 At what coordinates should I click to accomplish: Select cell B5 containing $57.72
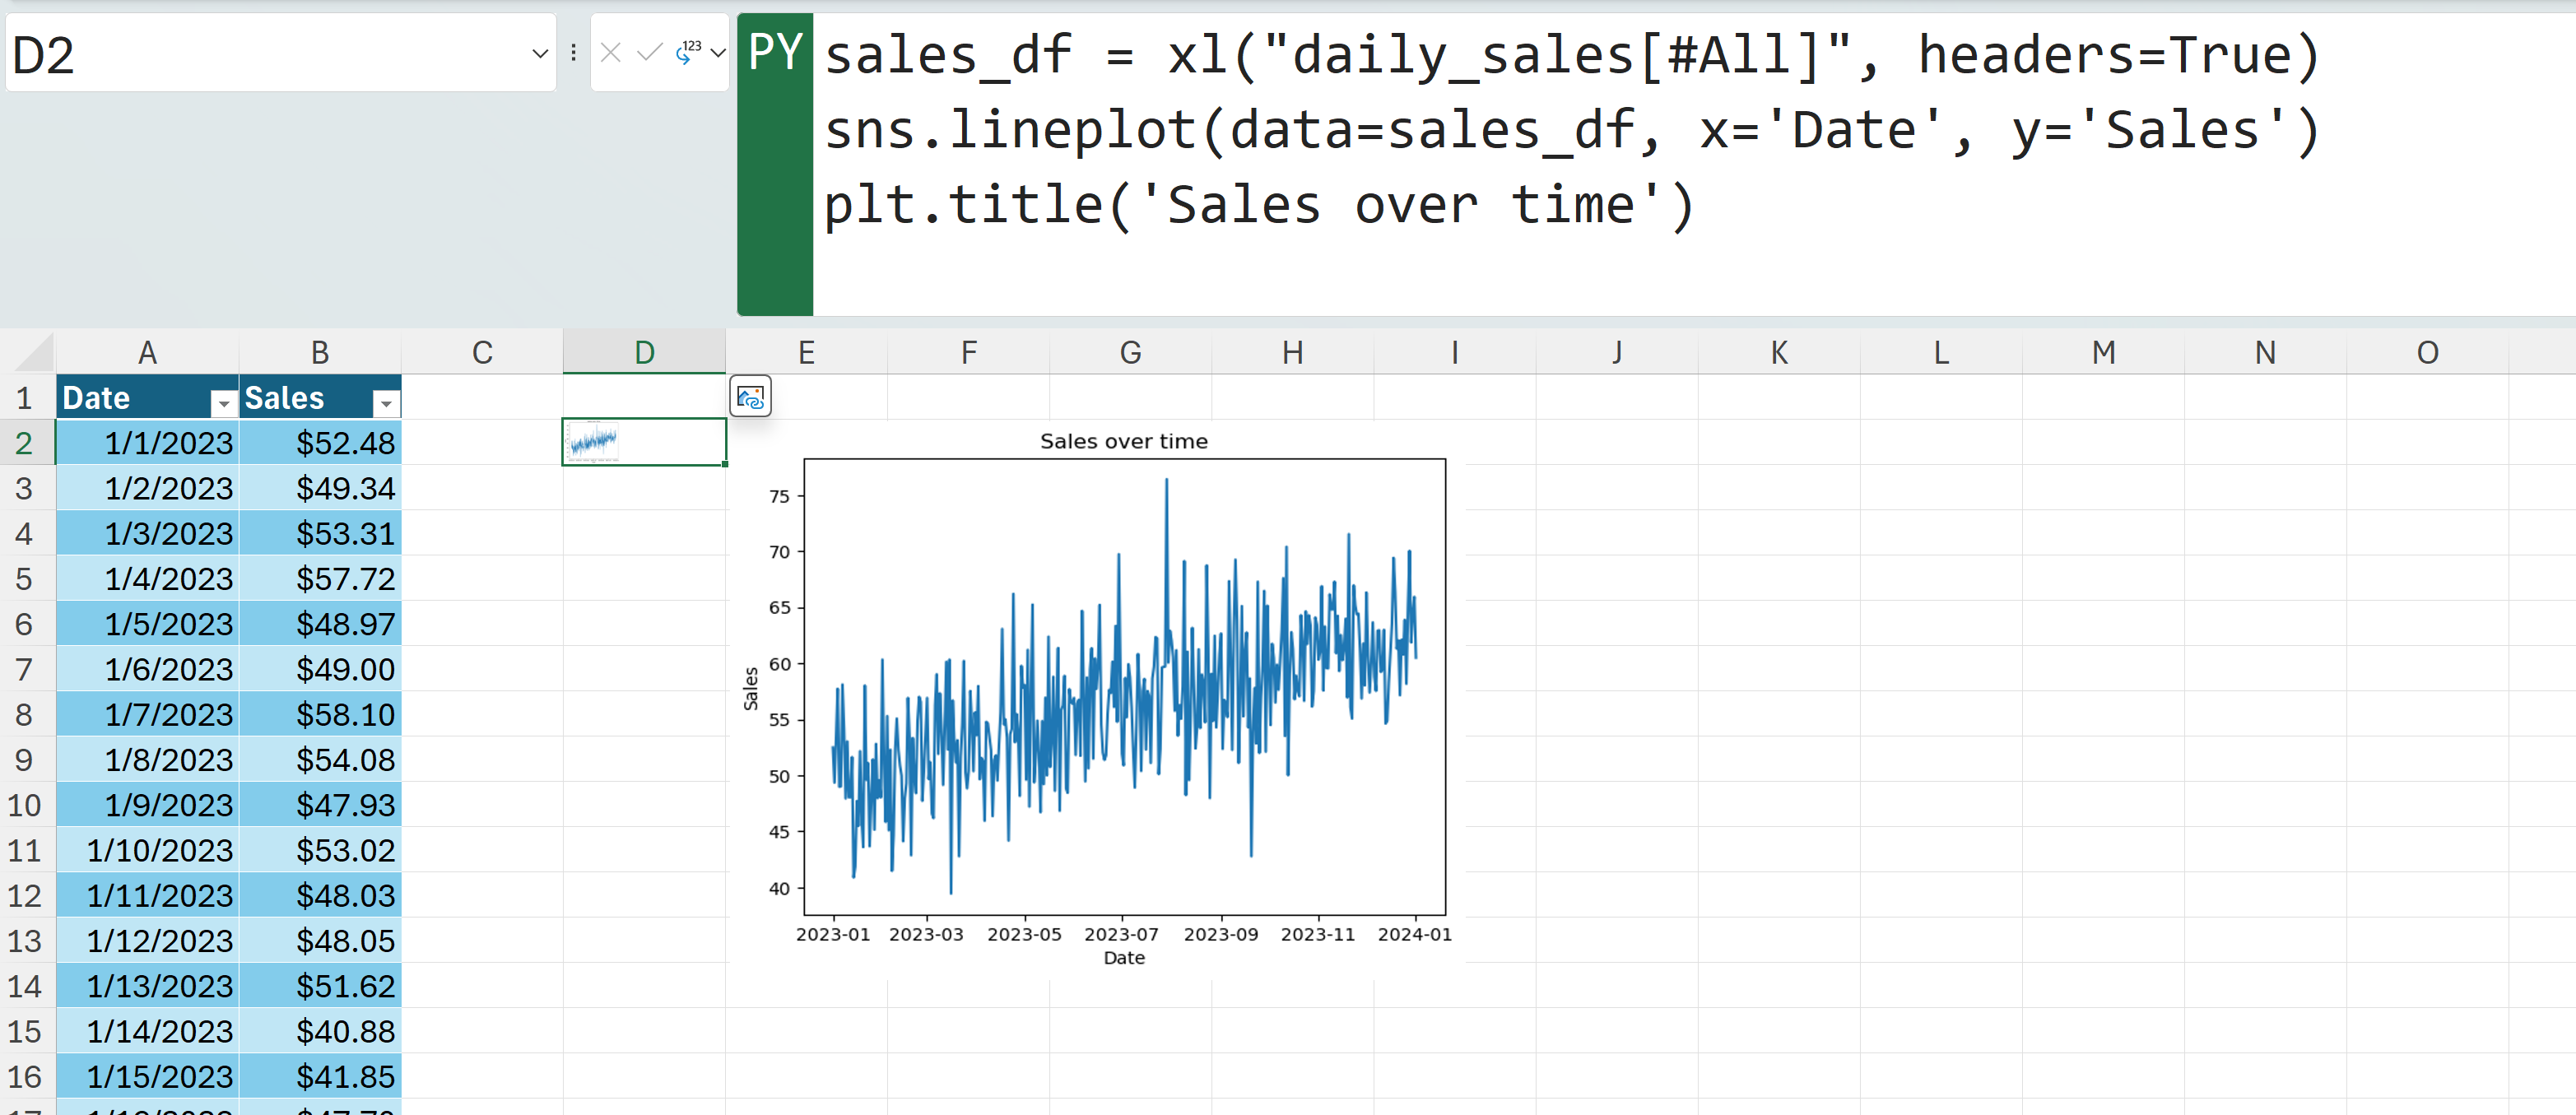(320, 579)
